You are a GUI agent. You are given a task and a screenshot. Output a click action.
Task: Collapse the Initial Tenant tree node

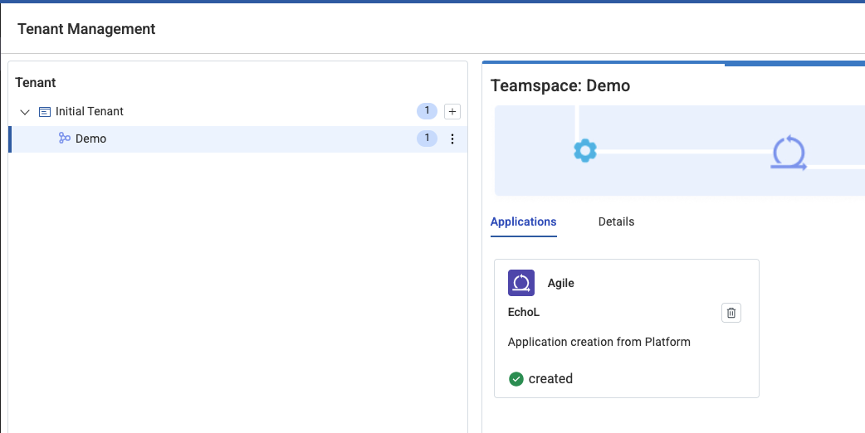click(25, 112)
